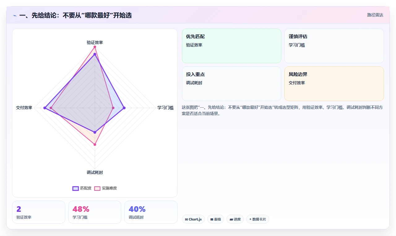396x236 pixels.
Task: Click the 实施难度 legend label text
Action: coord(109,188)
